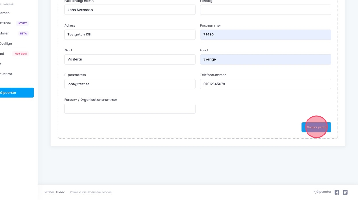Follow the Hjälpcenter link in the footer
Viewport: 358px width, 200px height.
click(x=322, y=192)
